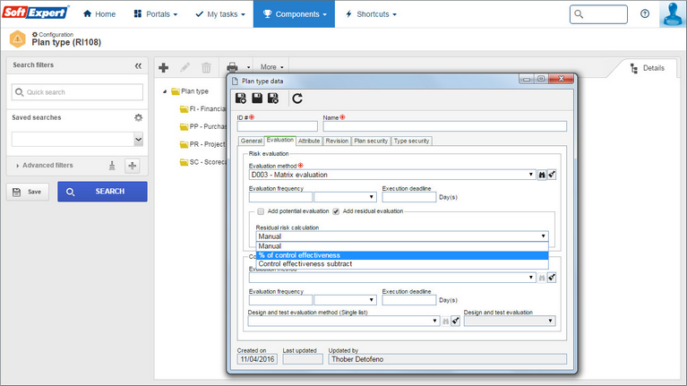The width and height of the screenshot is (687, 386).
Task: Click the print icon in main toolbar
Action: pos(232,67)
